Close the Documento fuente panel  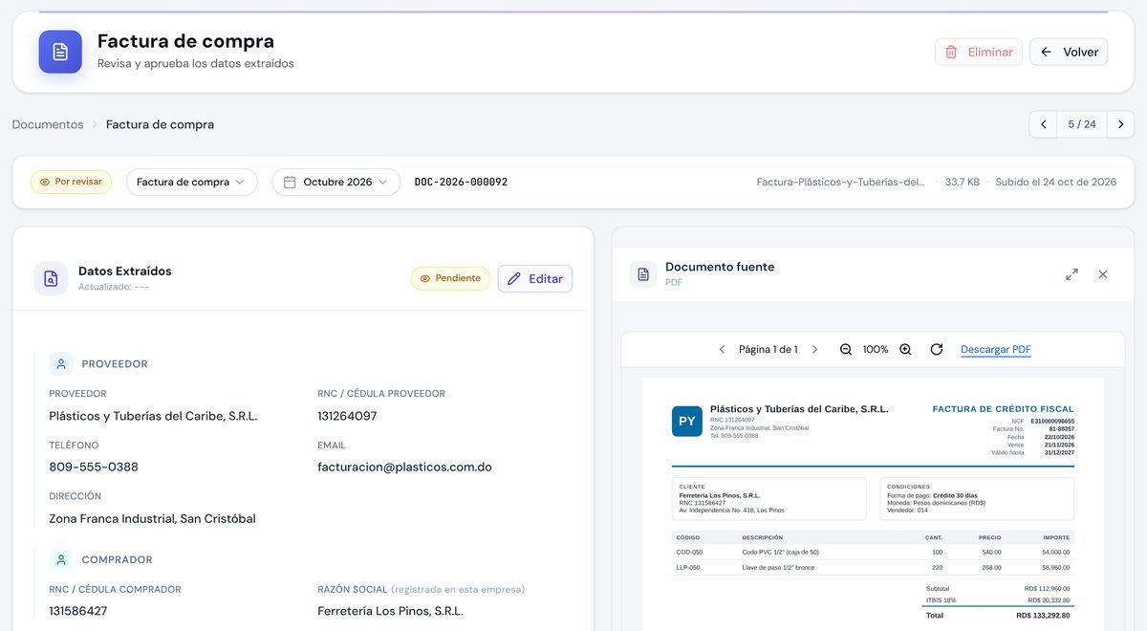1103,274
